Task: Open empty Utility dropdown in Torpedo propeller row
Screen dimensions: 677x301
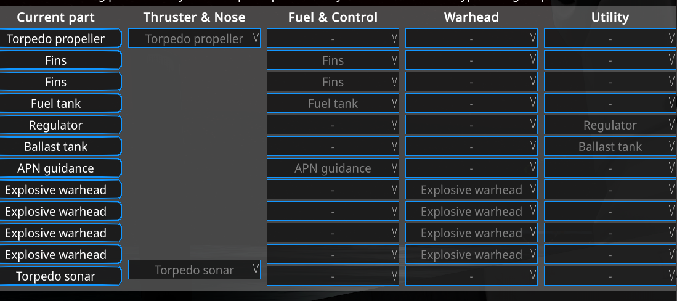Action: coord(610,39)
